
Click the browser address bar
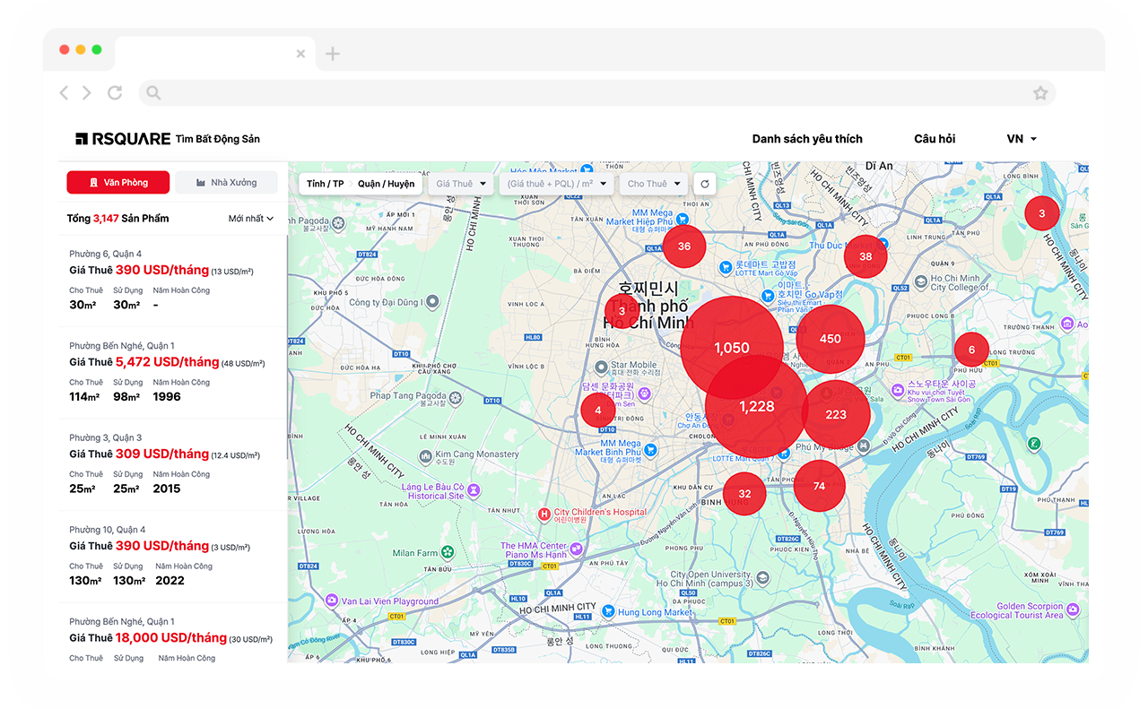[x=592, y=92]
